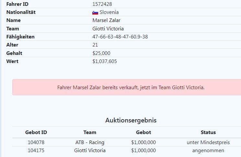241x157 pixels.
Task: Open Giotti Victoria in the Team detail row
Action: coord(108,28)
